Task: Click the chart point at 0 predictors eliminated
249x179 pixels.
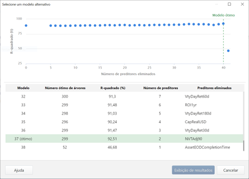Action: (26, 26)
